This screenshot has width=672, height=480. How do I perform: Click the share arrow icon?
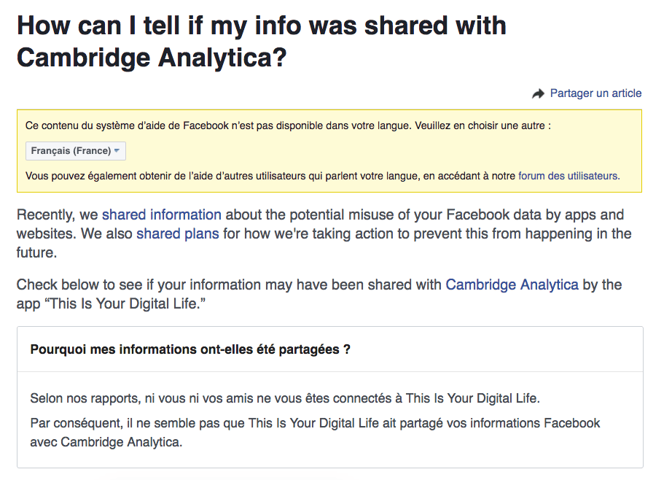pos(539,93)
